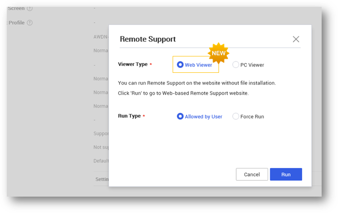Close the Remote Support dialog
This screenshot has width=338, height=213.
click(x=296, y=39)
